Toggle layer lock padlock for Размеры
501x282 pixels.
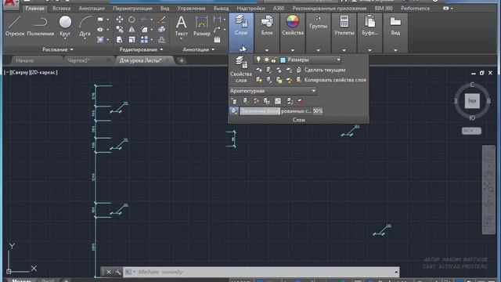274,60
